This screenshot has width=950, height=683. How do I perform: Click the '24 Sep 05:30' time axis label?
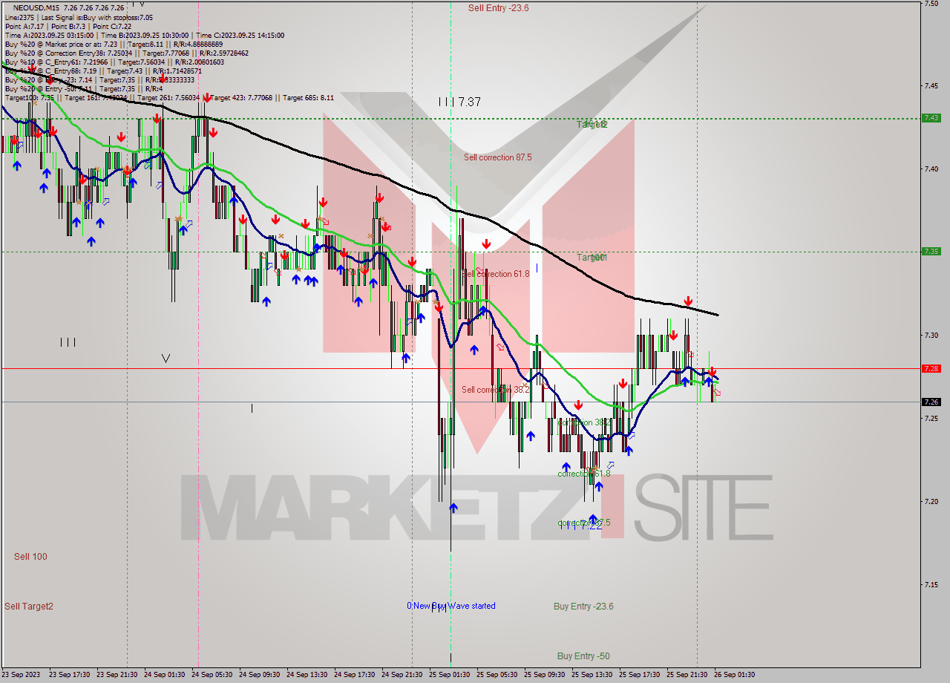[x=212, y=675]
